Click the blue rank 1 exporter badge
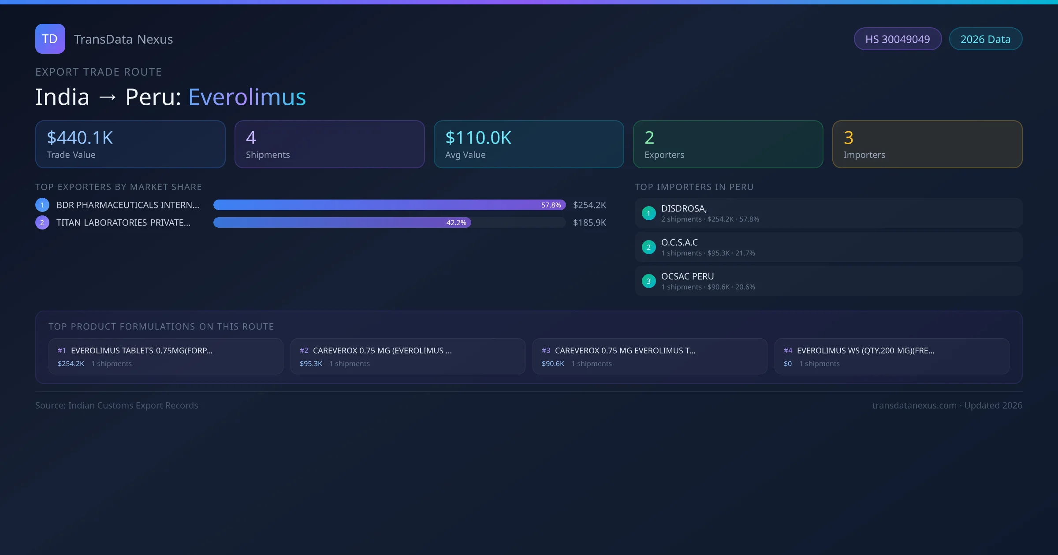 42,205
